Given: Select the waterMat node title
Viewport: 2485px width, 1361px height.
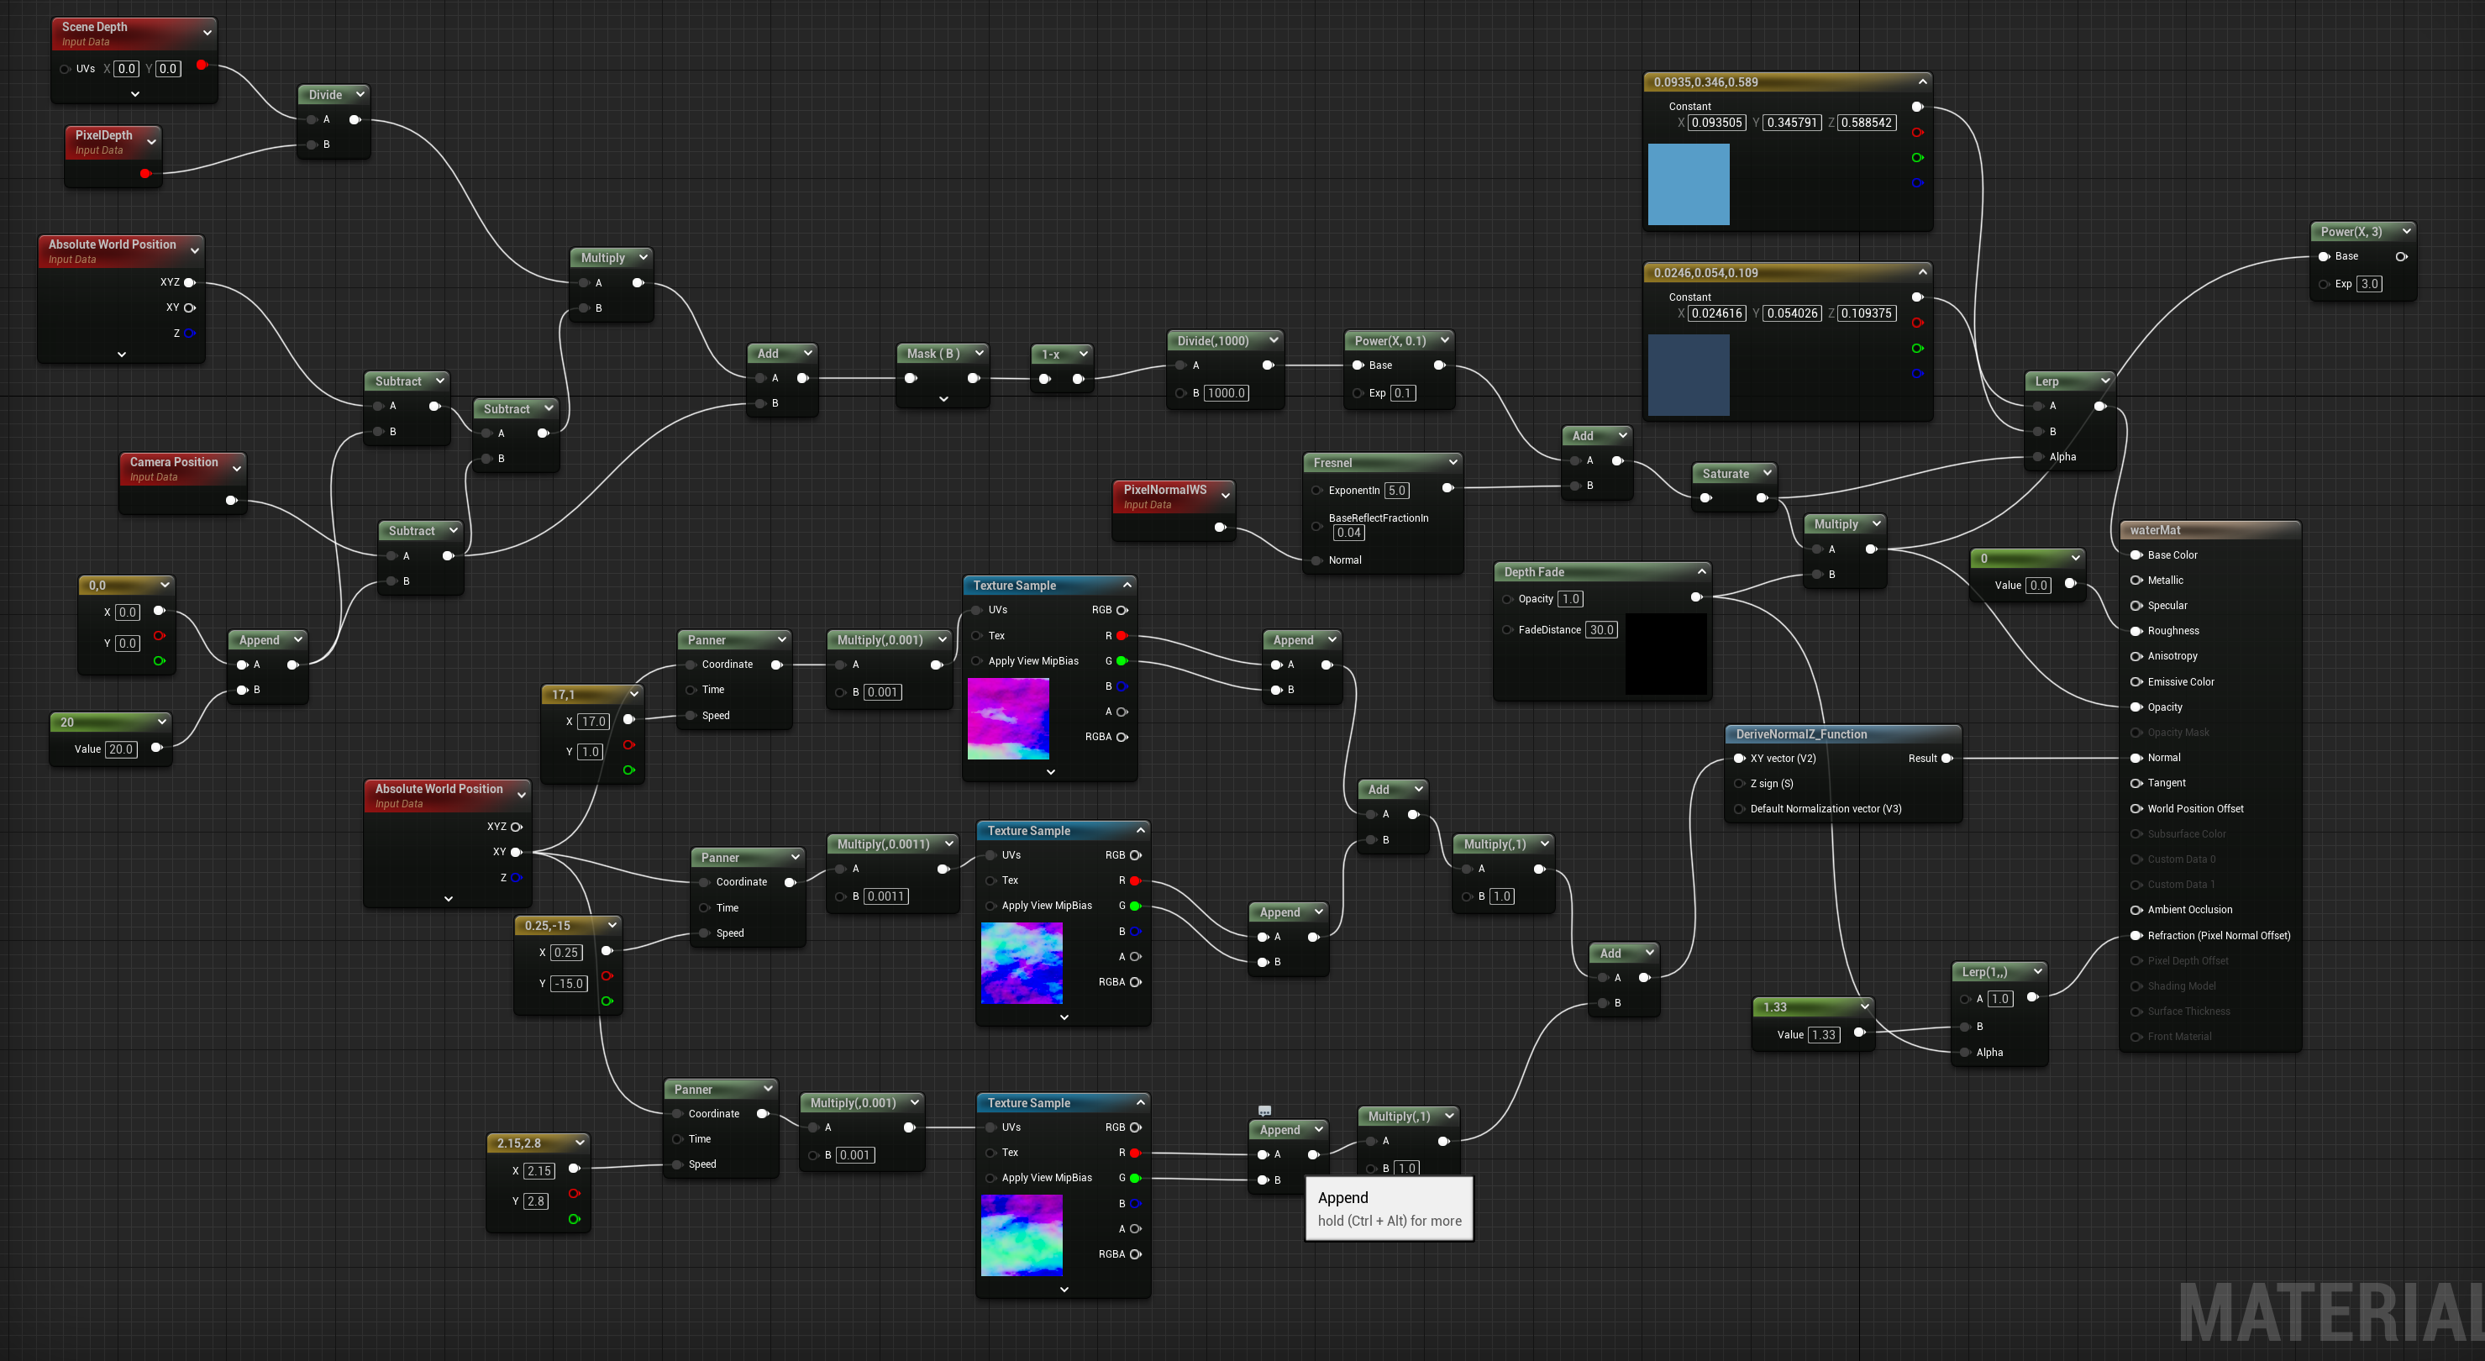Looking at the screenshot, I should tap(2155, 529).
